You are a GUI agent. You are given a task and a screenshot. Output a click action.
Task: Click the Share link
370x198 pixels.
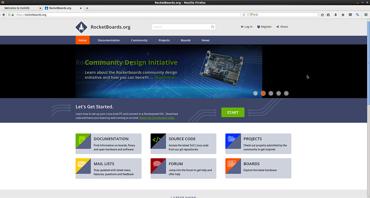282,27
